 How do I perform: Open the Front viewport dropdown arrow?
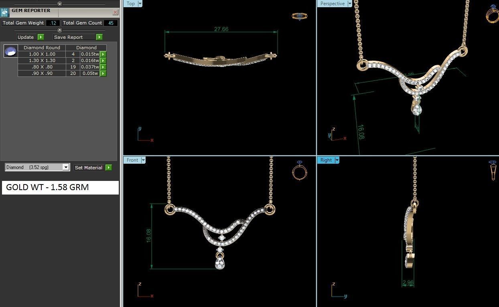(143, 160)
